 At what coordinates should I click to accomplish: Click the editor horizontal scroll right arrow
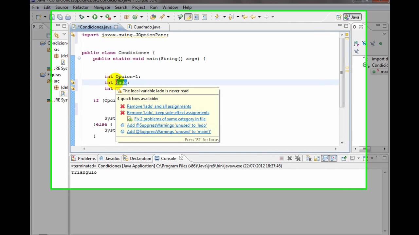[x=336, y=149]
